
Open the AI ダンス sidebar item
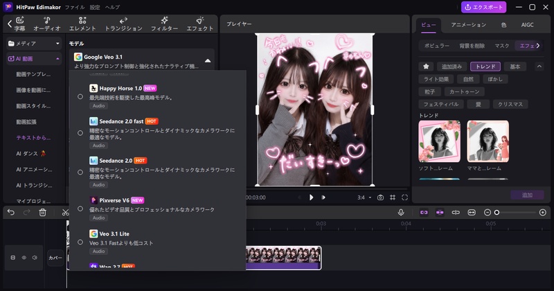click(x=31, y=153)
